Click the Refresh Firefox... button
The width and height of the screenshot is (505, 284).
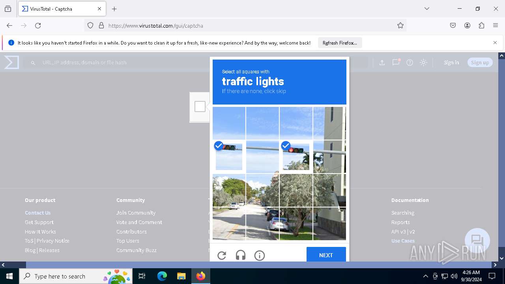(340, 43)
